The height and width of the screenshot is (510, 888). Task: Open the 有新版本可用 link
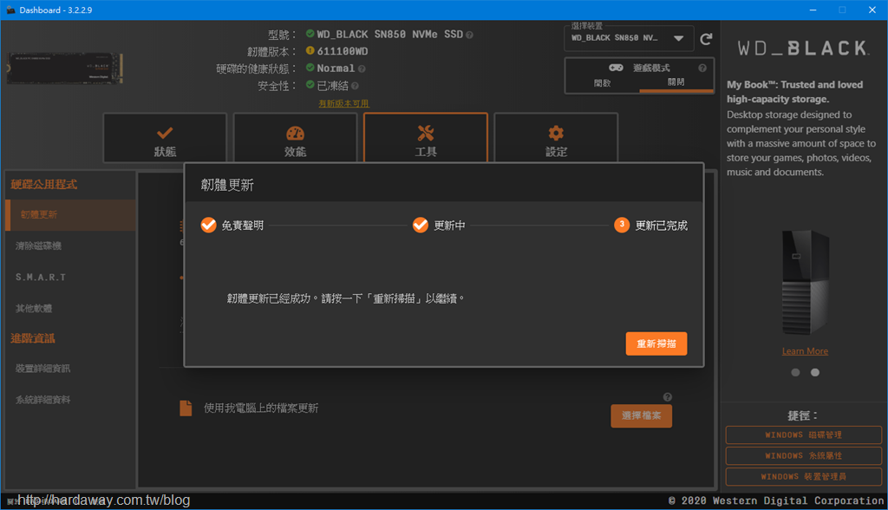[x=343, y=103]
